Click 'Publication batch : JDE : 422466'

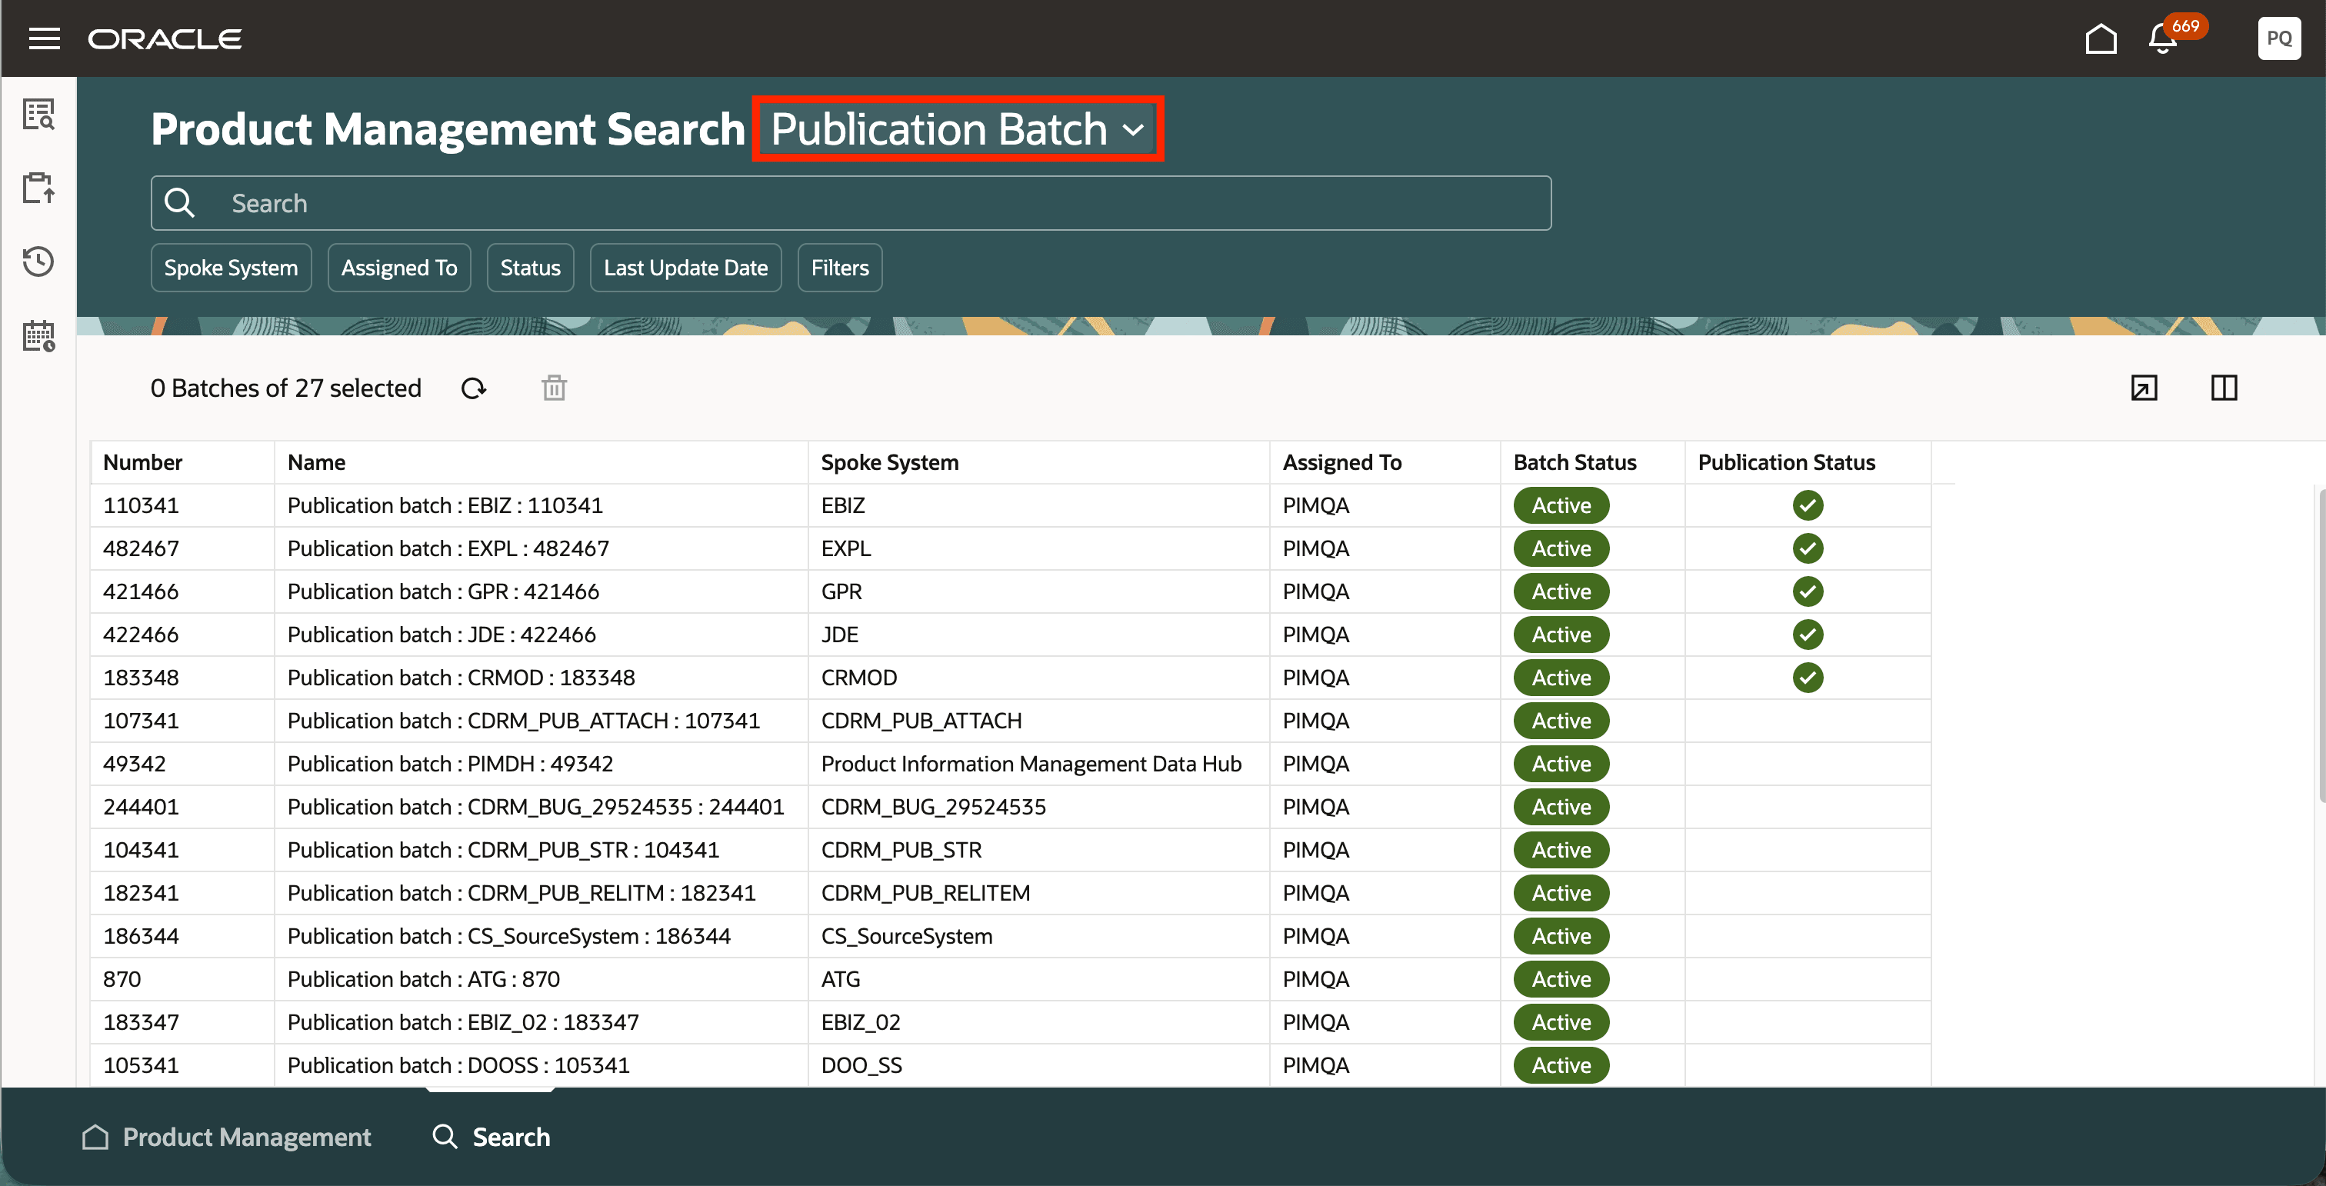442,635
